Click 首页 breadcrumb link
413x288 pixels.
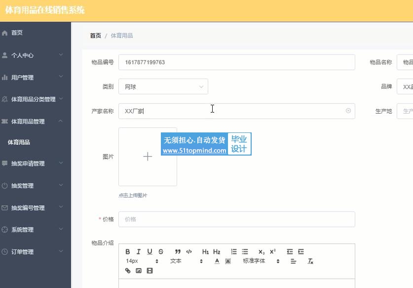96,35
